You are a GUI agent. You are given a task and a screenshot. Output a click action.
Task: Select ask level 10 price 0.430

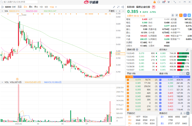(x=170, y=110)
